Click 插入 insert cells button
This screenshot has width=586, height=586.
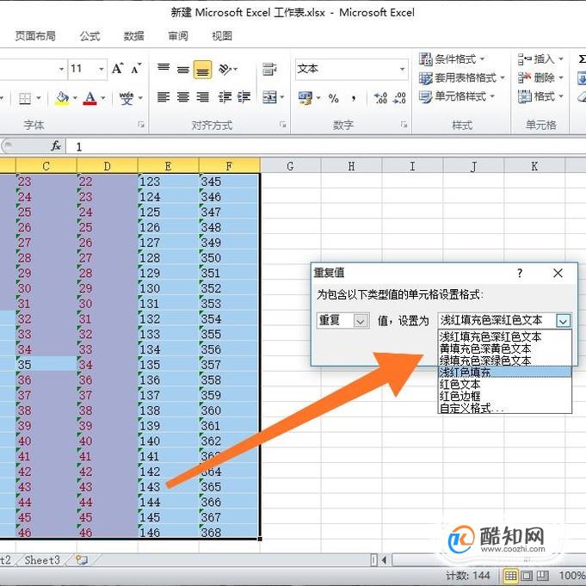tap(540, 59)
